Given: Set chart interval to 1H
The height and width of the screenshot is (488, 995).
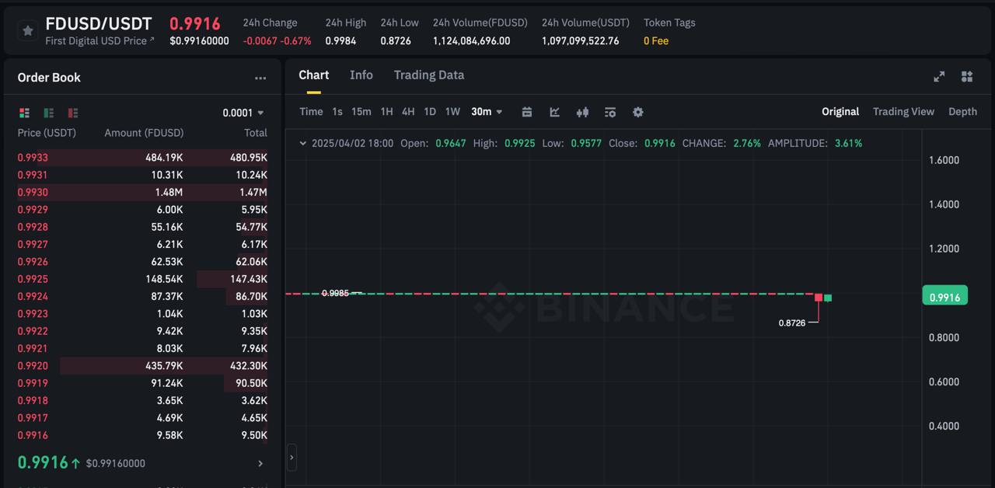Looking at the screenshot, I should point(386,111).
